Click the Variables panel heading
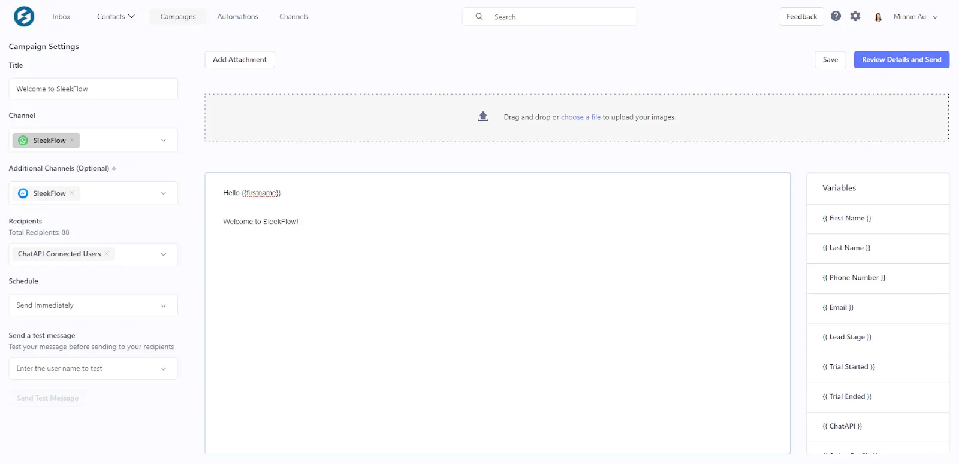 pyautogui.click(x=839, y=188)
